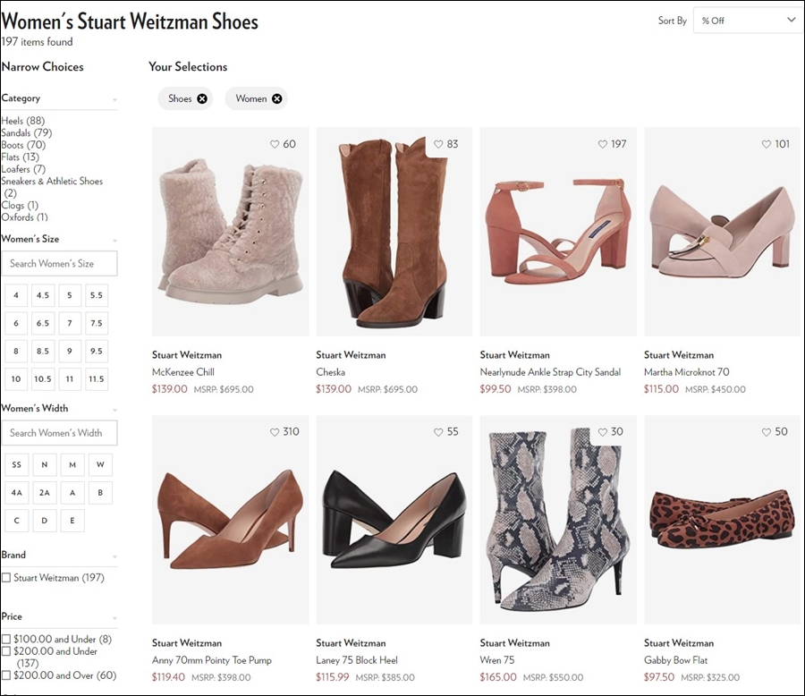Image resolution: width=805 pixels, height=696 pixels.
Task: Check the Stuart Weitzman brand checkbox
Action: (6, 578)
